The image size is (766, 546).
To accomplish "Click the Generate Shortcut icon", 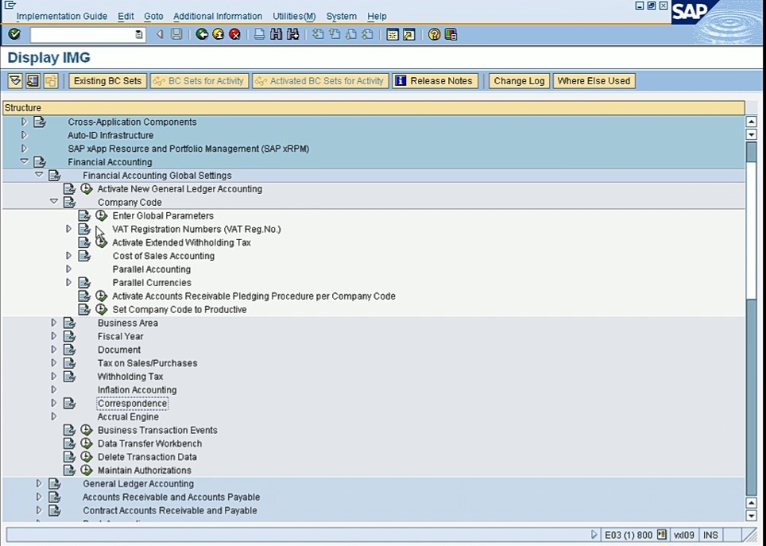I will click(409, 34).
